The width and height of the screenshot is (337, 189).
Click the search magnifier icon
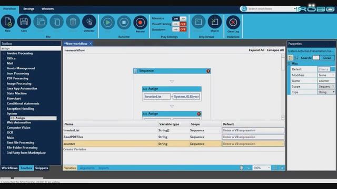(x=244, y=8)
